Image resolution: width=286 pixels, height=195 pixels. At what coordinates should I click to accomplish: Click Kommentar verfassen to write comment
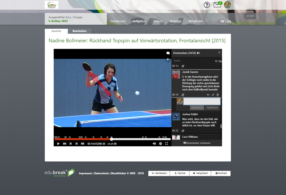coord(197,143)
